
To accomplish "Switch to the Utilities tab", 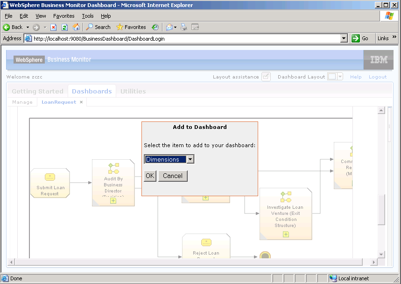I will click(133, 91).
